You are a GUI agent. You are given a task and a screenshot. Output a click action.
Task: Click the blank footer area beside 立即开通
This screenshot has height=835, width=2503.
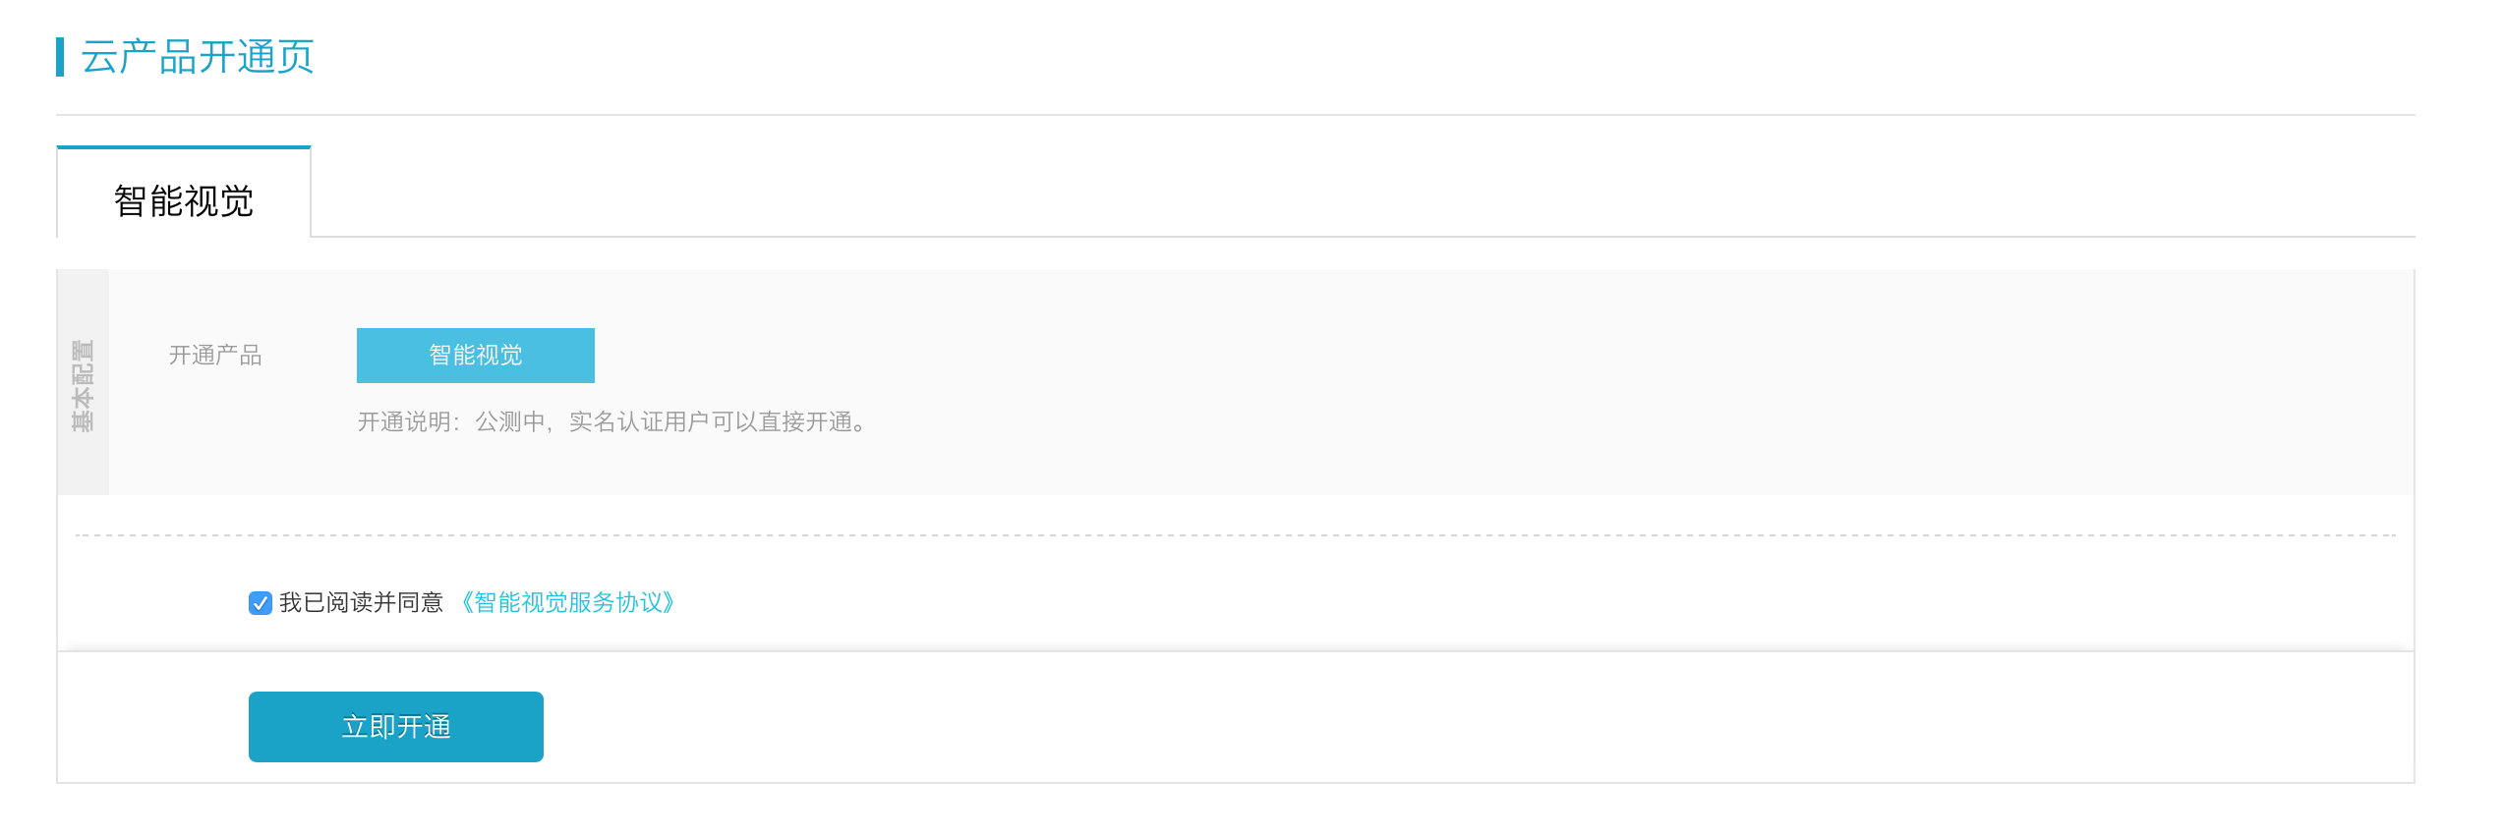coord(1475,727)
